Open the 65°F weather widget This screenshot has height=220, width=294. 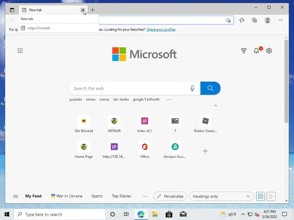pyautogui.click(x=228, y=214)
